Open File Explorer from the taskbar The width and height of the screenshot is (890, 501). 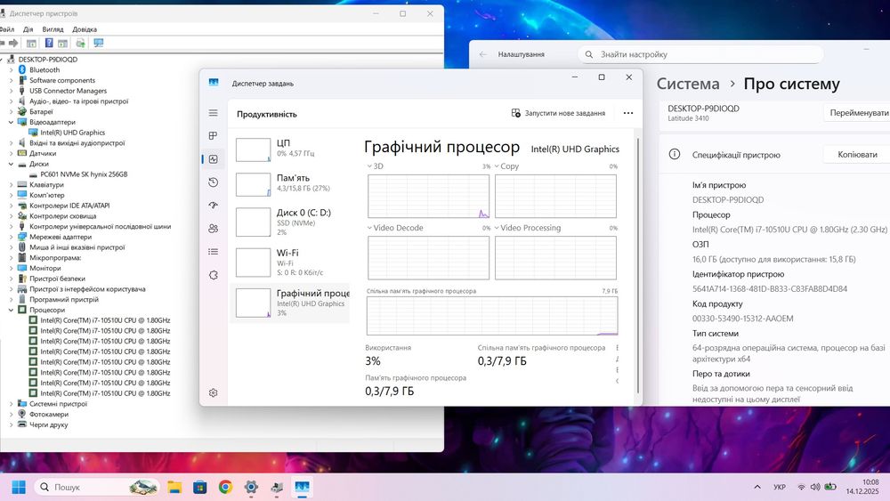tap(174, 487)
